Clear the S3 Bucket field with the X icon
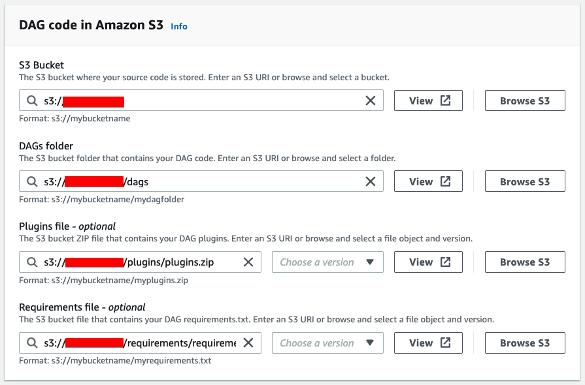Viewport: 585px width, 385px height. (370, 100)
